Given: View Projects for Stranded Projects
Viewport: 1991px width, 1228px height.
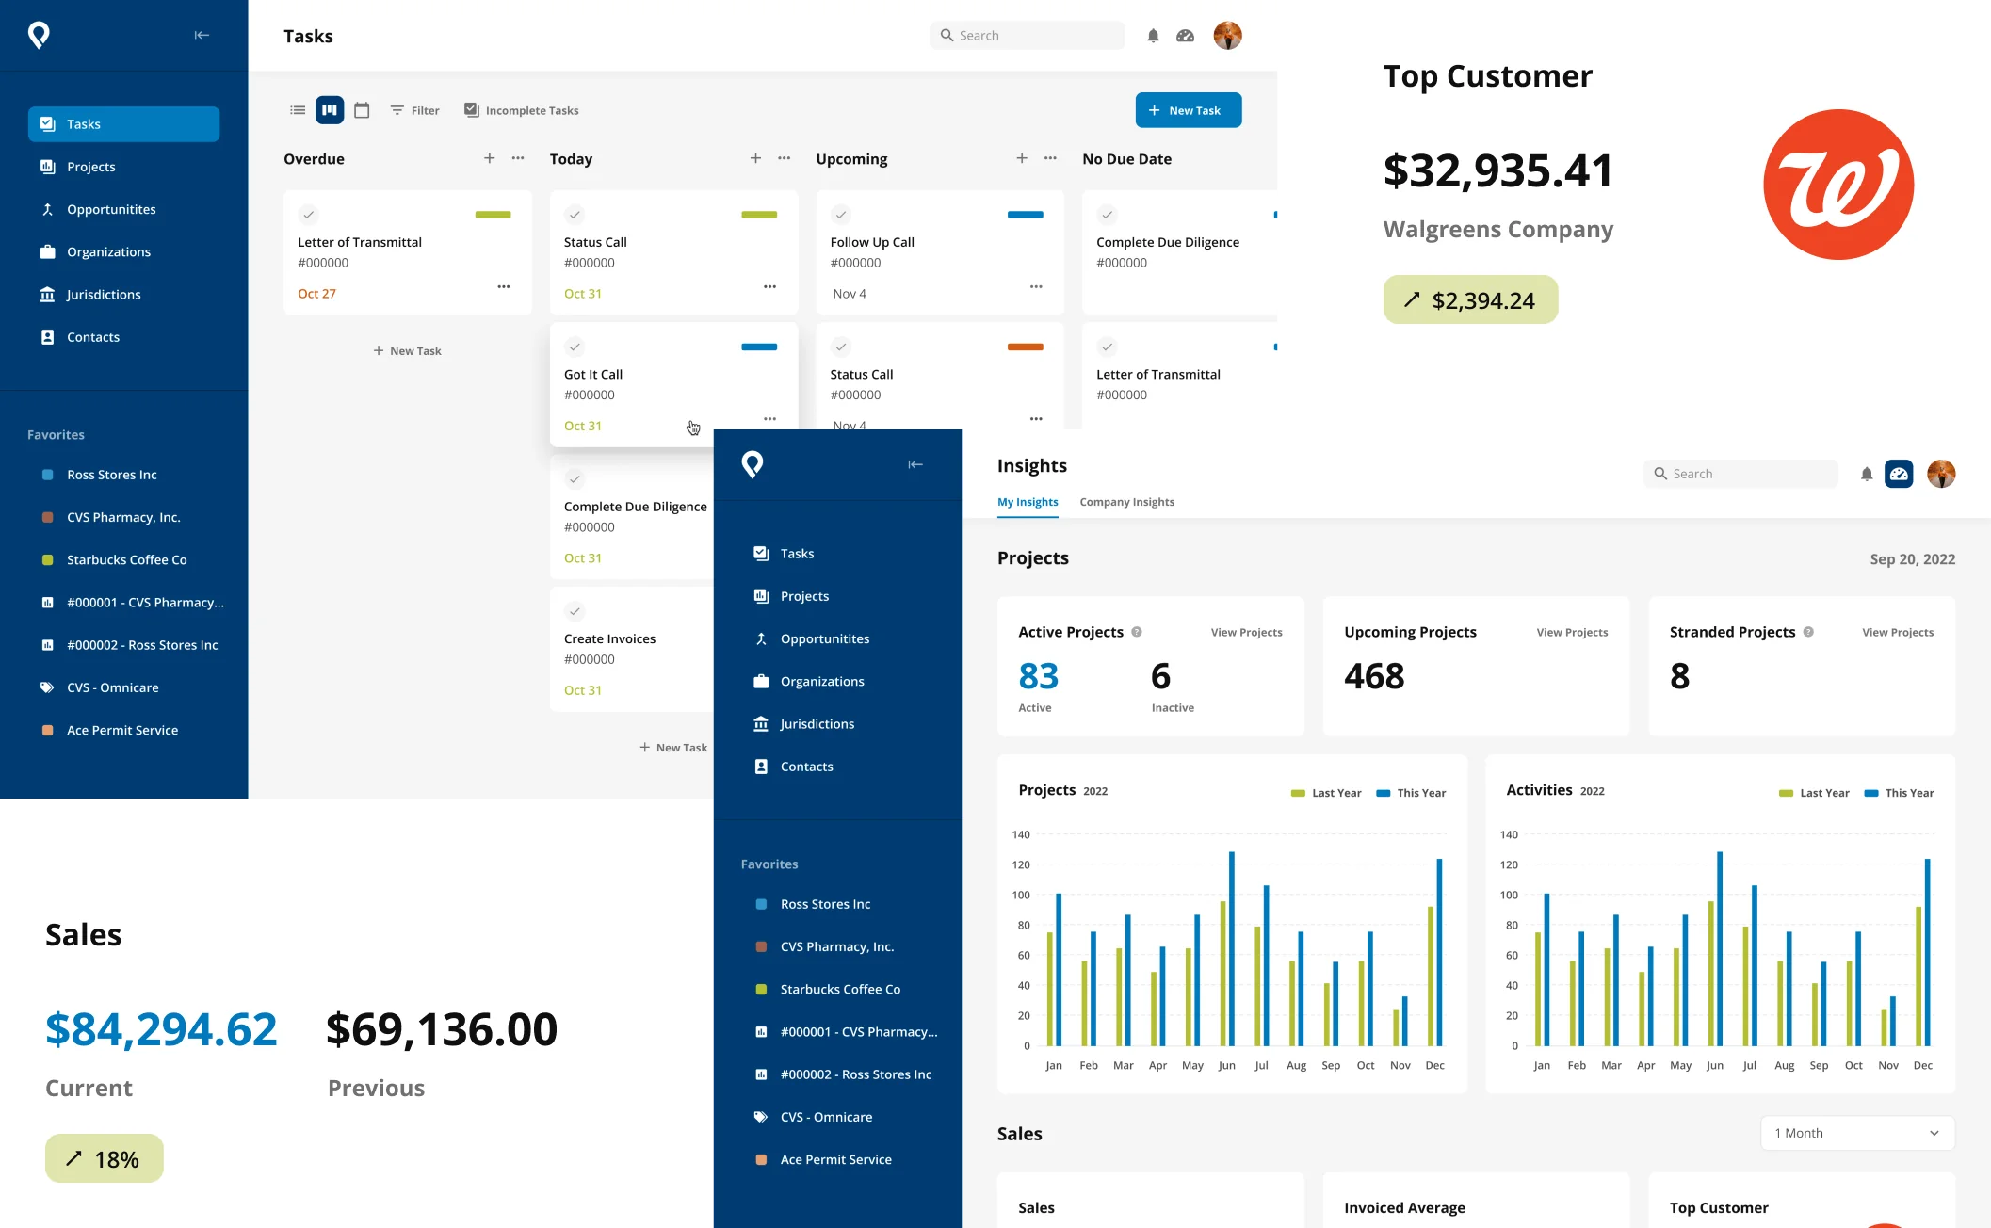Looking at the screenshot, I should [x=1897, y=632].
